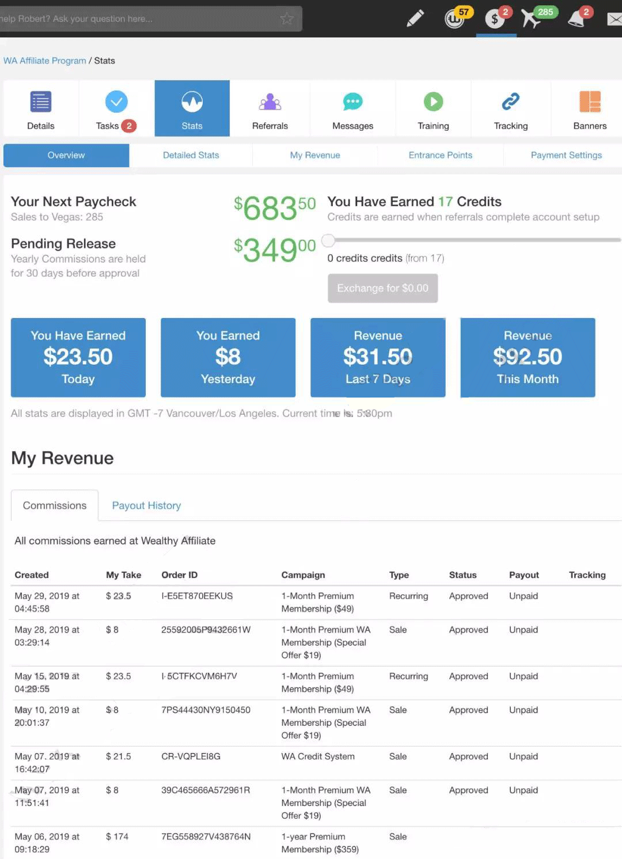Click order ID 25592005P9432661W
622x859 pixels.
point(206,630)
